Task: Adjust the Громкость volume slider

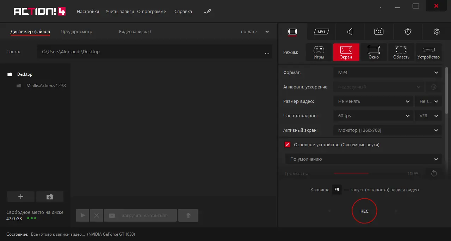Action: pos(351,173)
